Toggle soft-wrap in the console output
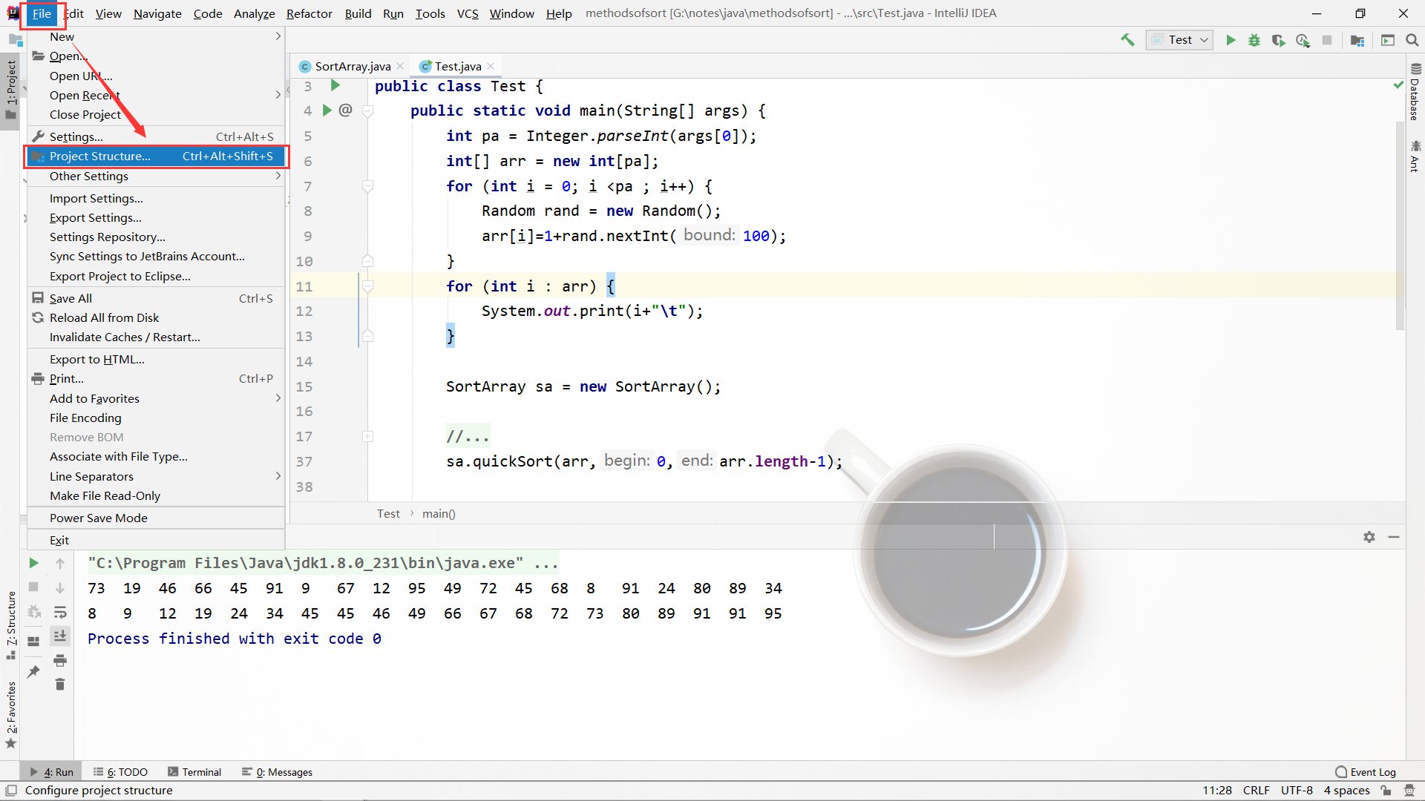The height and width of the screenshot is (801, 1425). 60,613
